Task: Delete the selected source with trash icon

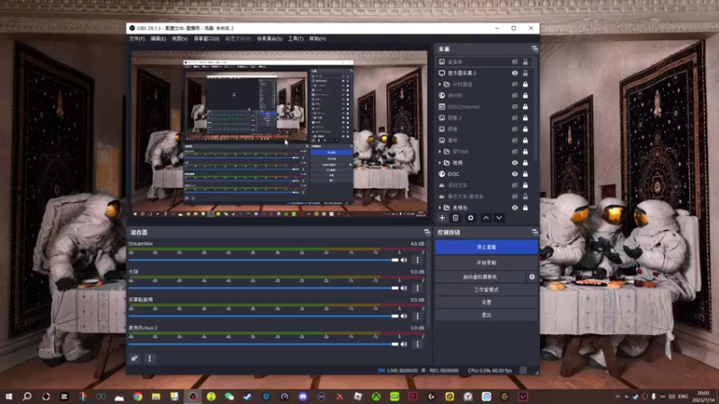Action: point(456,218)
